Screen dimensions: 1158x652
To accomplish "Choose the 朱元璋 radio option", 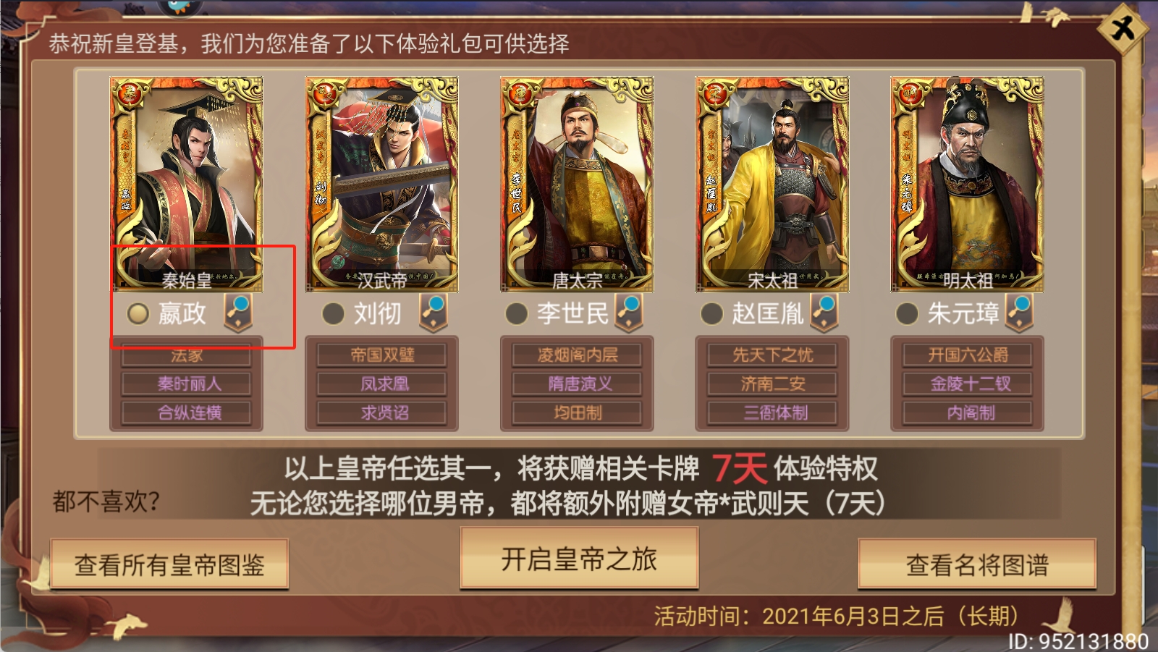I will pos(907,313).
